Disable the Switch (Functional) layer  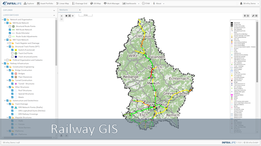(x=12, y=50)
